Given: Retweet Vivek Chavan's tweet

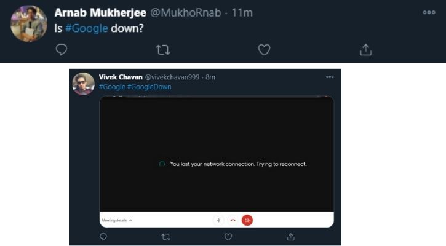Looking at the screenshot, I should coord(165,236).
